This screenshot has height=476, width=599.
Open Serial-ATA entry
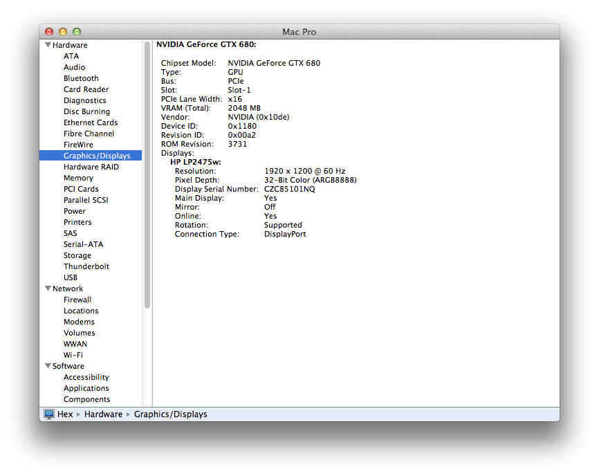[83, 244]
